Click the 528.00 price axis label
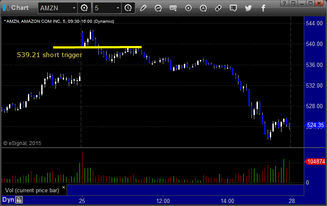Viewport: 327px width, 206px height. click(x=314, y=106)
